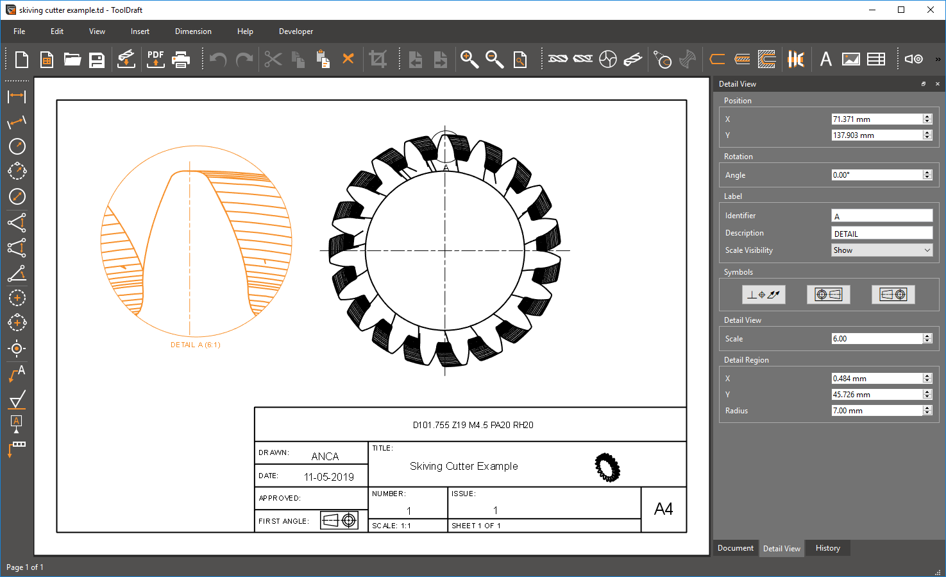Click the Description text field

point(881,234)
